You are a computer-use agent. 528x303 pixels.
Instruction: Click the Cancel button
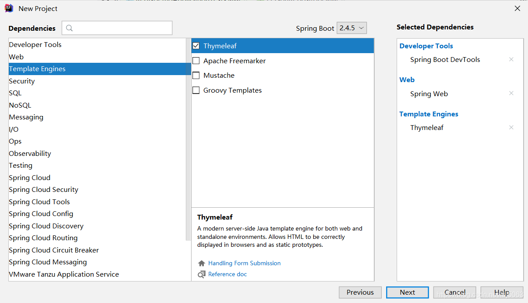tap(455, 292)
